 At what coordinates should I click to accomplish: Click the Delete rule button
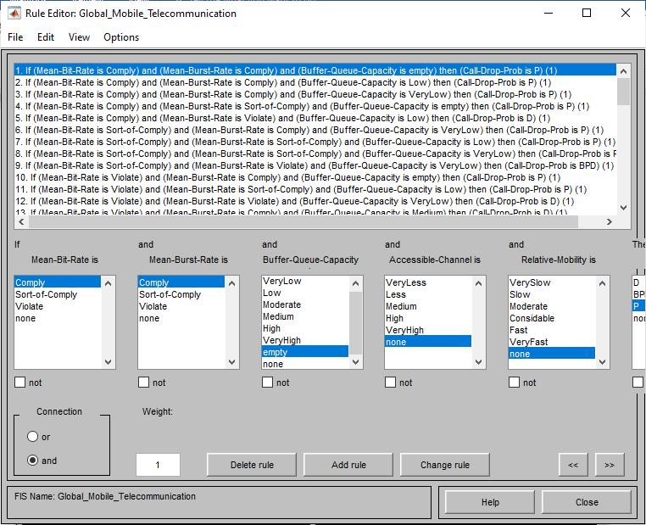point(252,465)
